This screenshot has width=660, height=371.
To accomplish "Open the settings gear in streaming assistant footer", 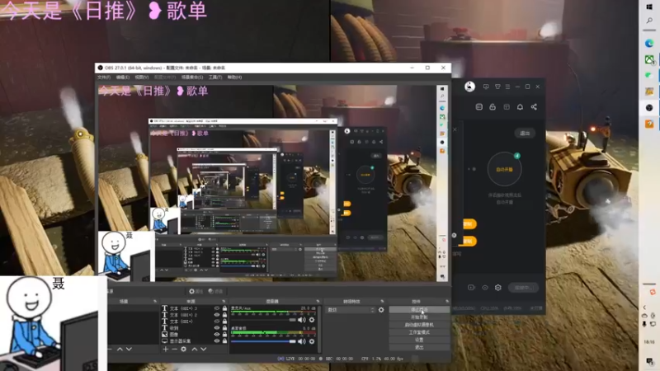I will (498, 288).
